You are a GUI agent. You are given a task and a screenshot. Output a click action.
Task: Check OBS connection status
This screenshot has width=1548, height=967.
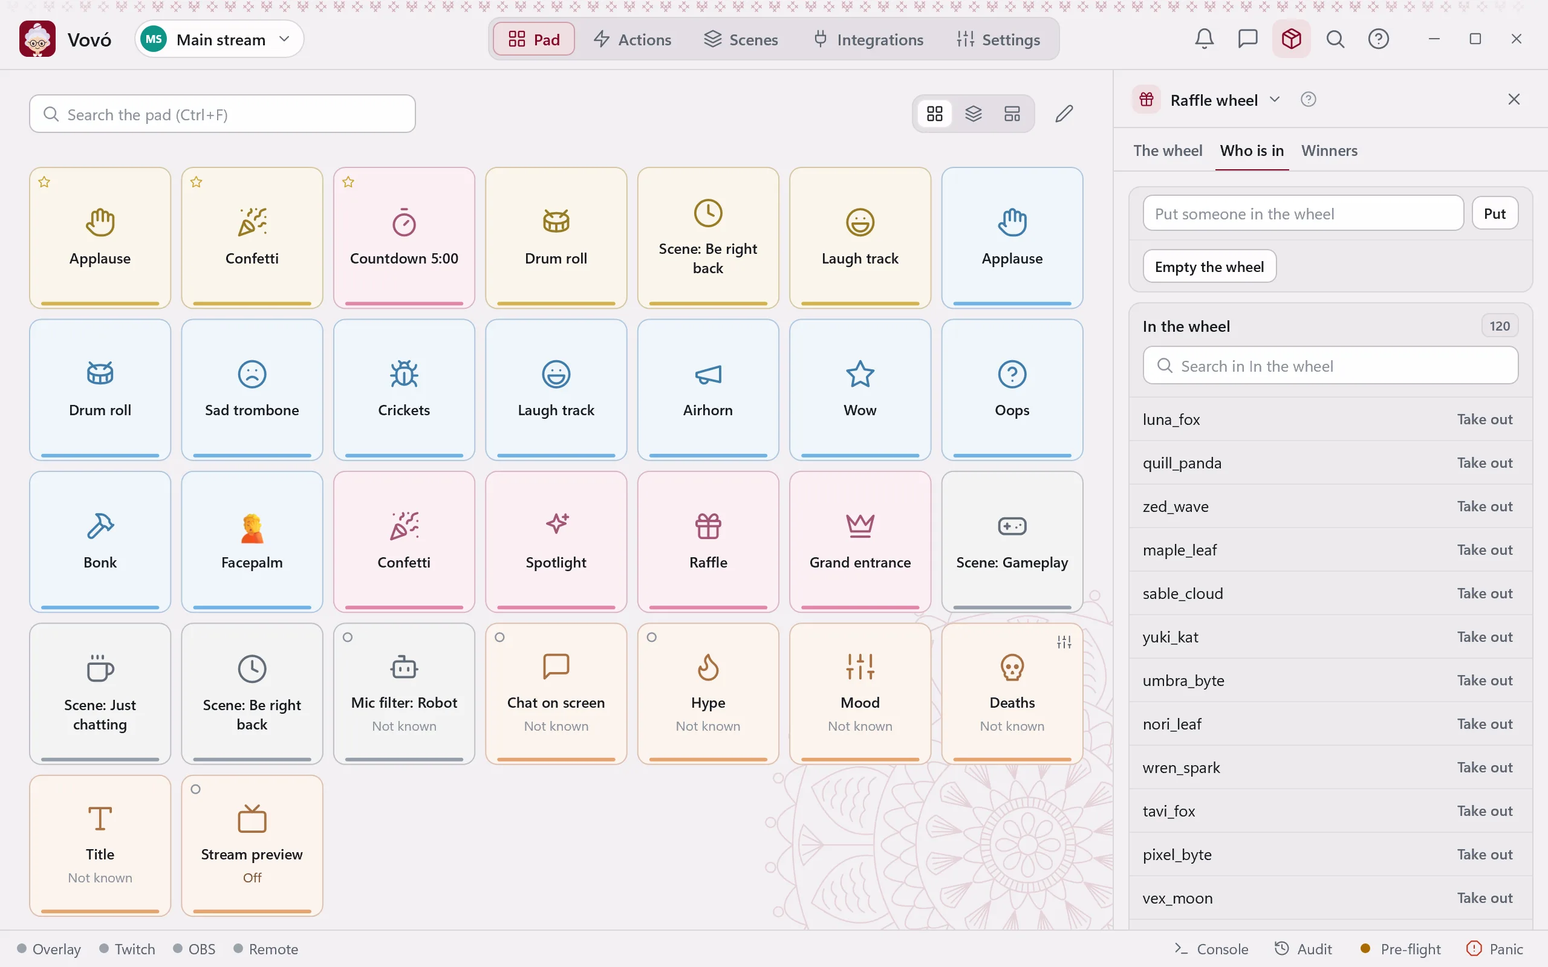pyautogui.click(x=195, y=948)
